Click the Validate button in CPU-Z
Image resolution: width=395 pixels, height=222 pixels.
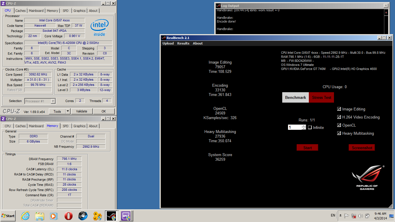(82, 111)
